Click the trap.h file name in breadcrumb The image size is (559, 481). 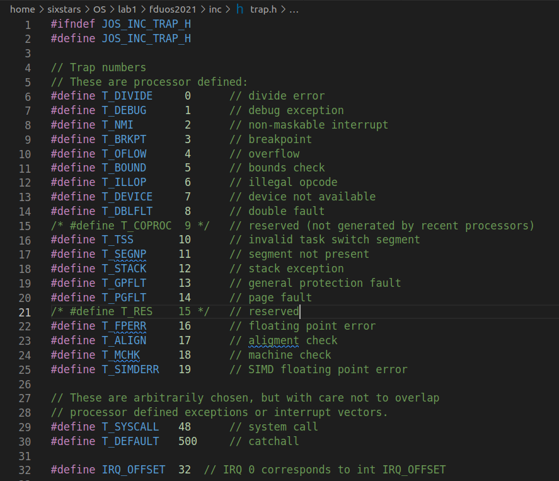tap(263, 9)
